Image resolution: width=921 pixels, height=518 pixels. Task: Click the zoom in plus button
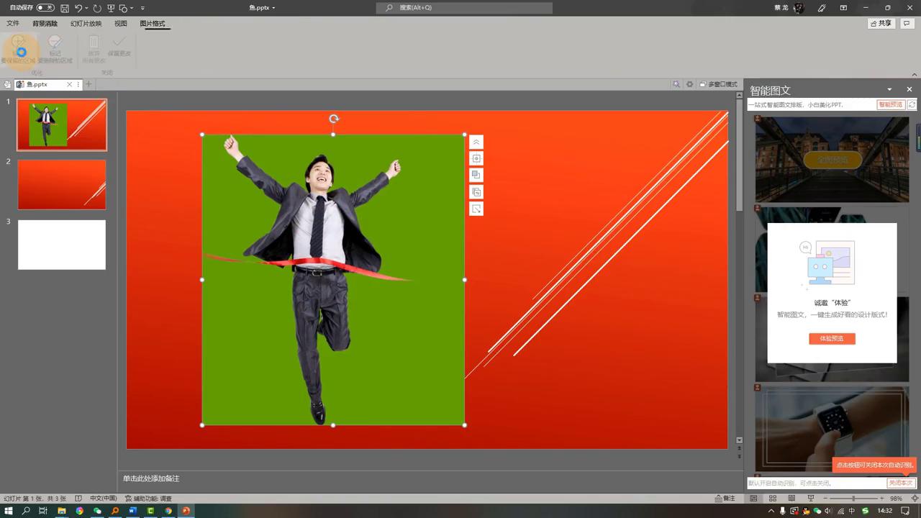point(883,499)
